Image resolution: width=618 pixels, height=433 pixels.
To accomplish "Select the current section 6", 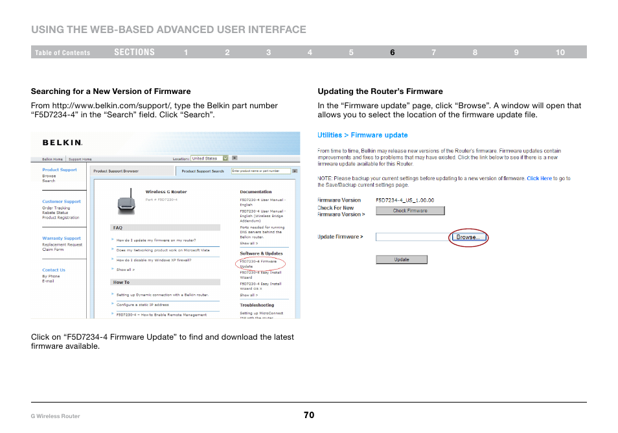I will [393, 53].
